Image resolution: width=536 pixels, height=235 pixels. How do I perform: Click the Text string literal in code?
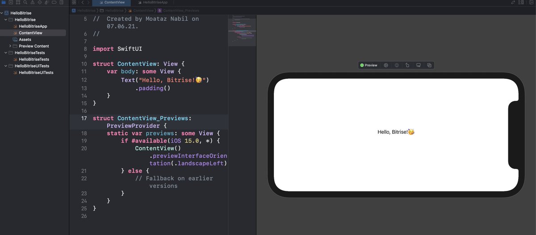(172, 80)
